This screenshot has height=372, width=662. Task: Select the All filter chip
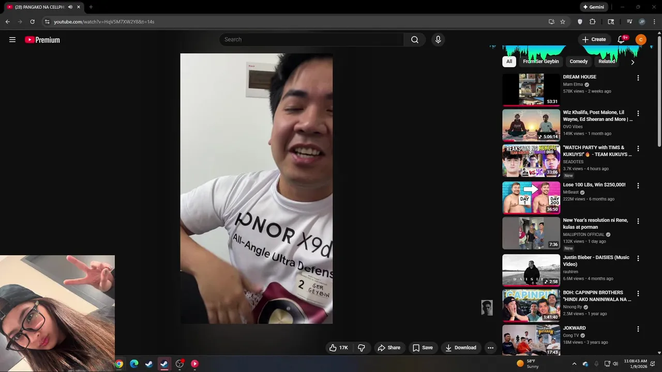[509, 61]
